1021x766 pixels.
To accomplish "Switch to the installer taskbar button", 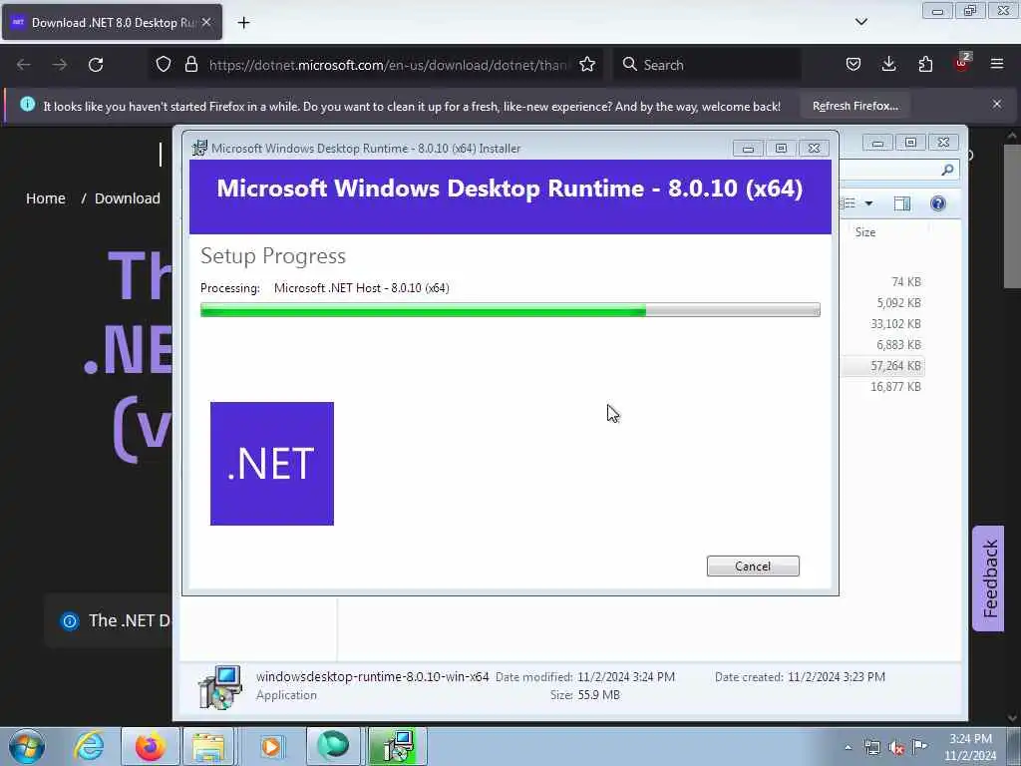I will coord(397,746).
